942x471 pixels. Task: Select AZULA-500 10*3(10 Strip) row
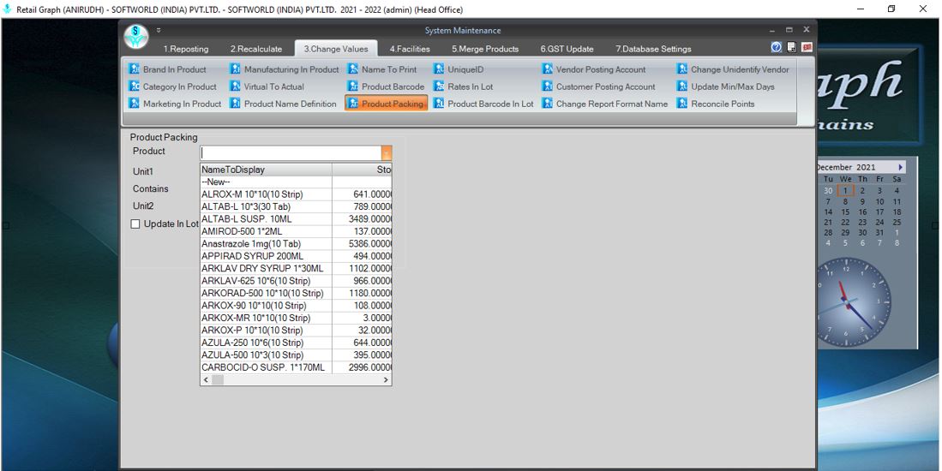[x=296, y=355]
